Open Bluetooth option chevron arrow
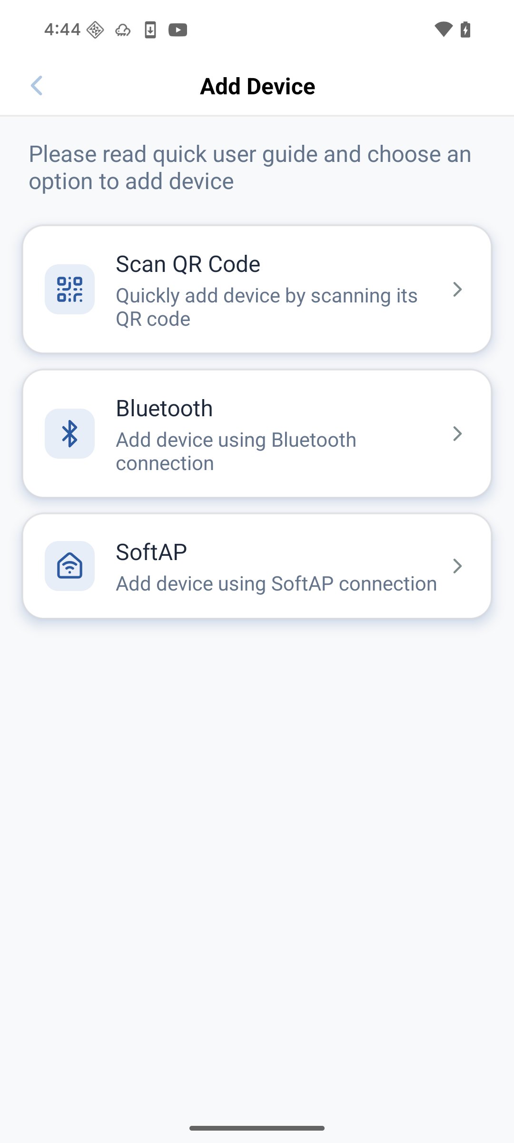The image size is (514, 1143). [x=457, y=434]
